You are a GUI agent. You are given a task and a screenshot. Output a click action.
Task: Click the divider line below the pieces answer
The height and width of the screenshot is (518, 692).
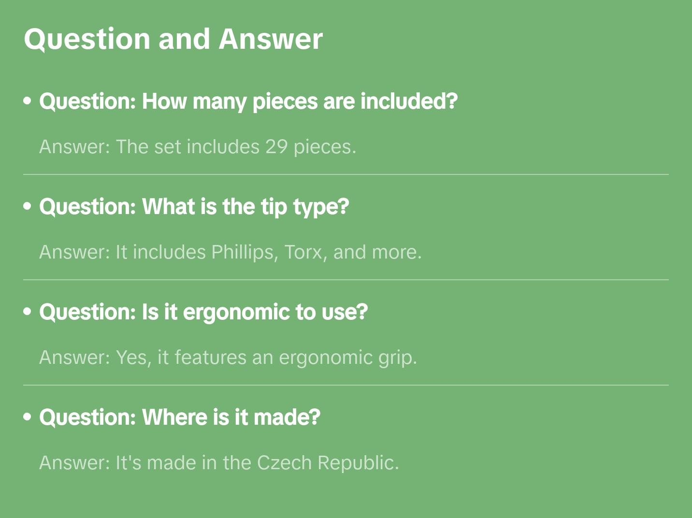[x=346, y=174]
